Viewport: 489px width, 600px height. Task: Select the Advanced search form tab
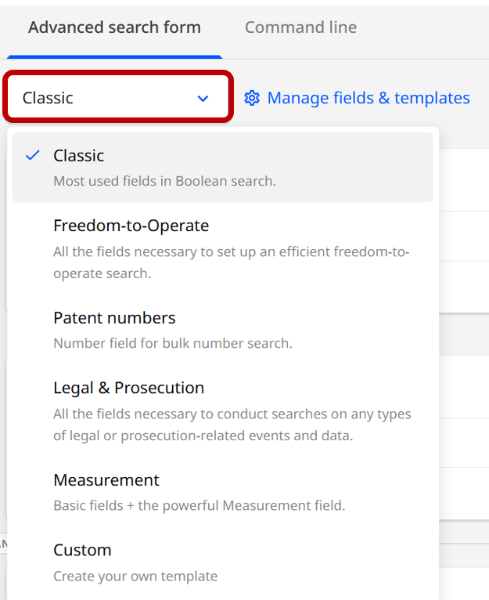pyautogui.click(x=114, y=27)
